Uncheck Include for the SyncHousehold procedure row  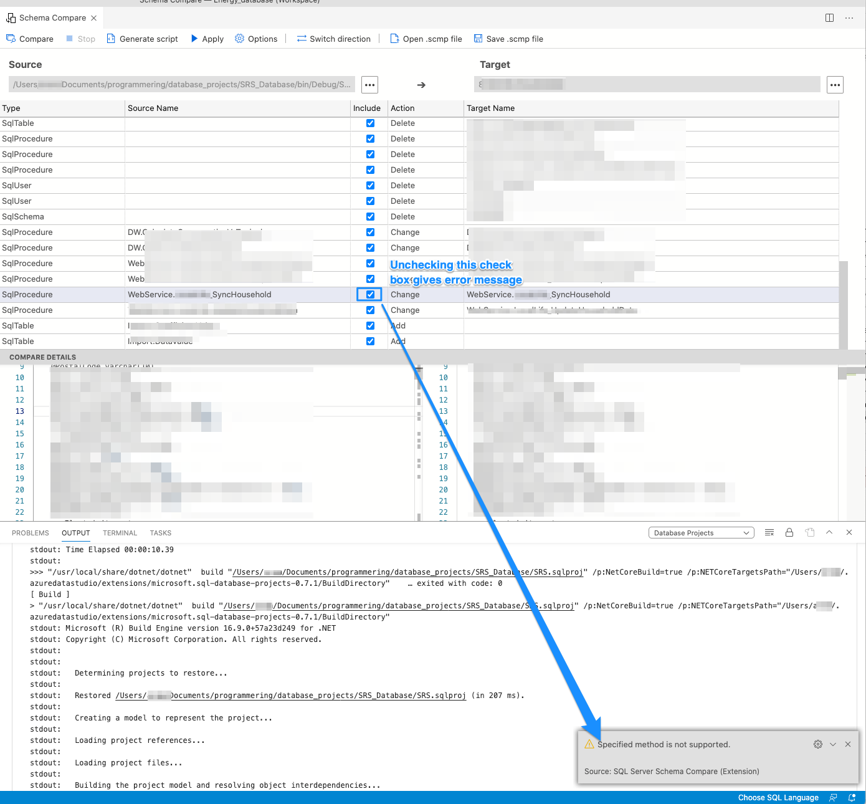370,294
